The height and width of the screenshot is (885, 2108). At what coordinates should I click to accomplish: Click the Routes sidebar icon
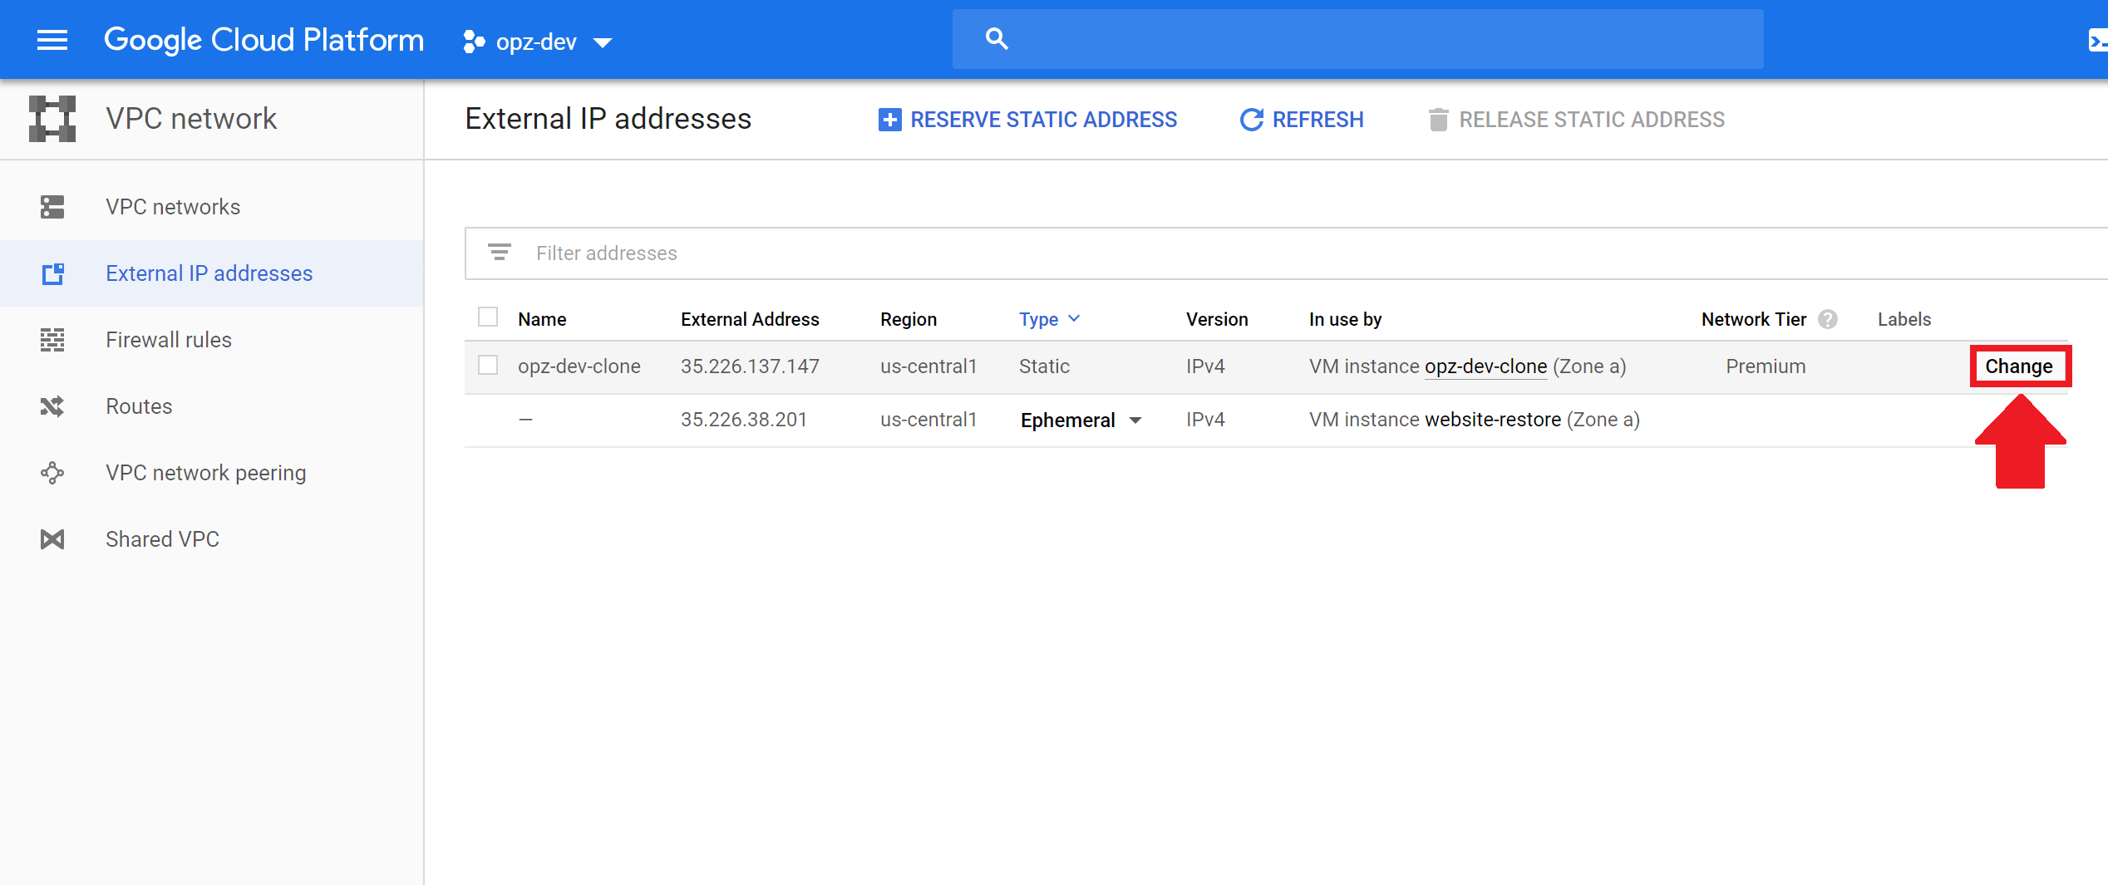coord(52,406)
